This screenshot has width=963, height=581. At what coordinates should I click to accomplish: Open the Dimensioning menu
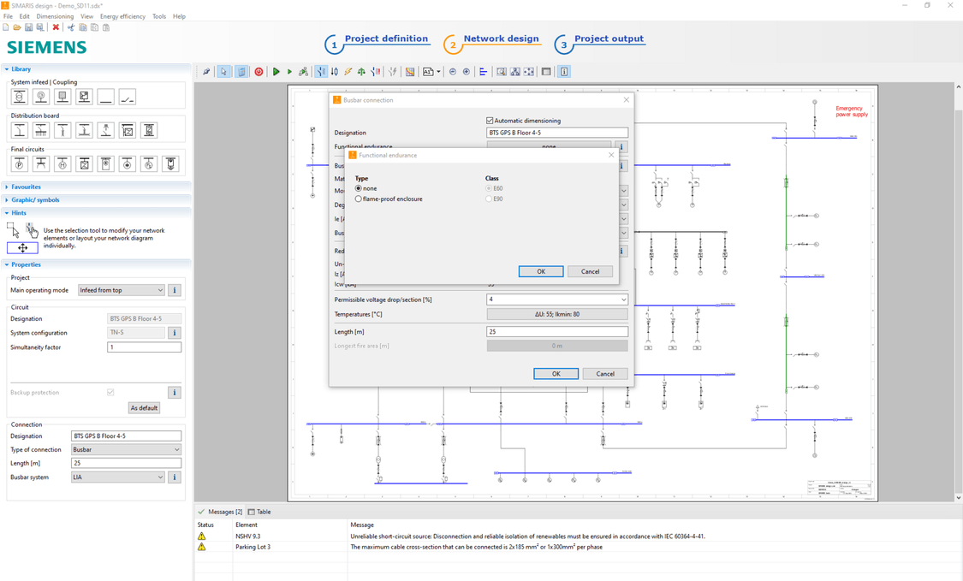tap(55, 15)
